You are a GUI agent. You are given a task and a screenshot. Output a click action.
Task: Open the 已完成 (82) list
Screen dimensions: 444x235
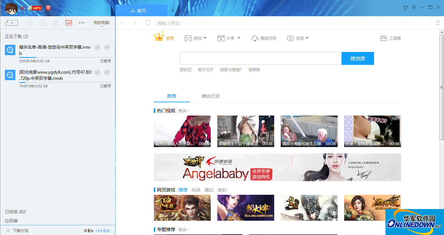[15, 212]
